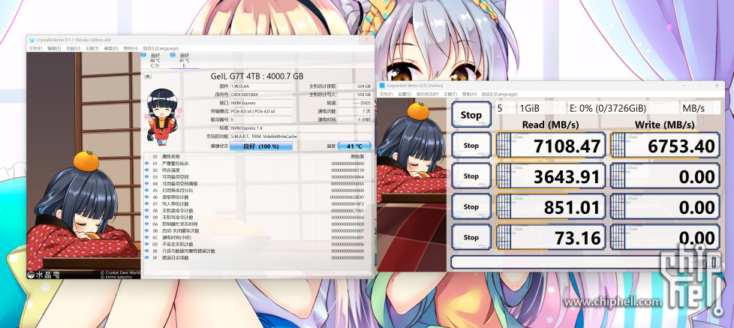This screenshot has height=328, width=734.
Task: Click status orb for attribute 02
Action: pos(147,170)
